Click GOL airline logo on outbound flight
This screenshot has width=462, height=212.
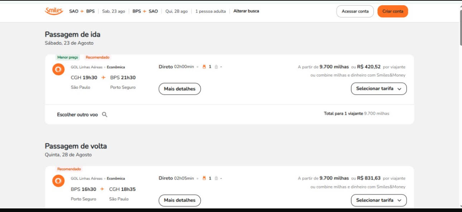point(58,69)
